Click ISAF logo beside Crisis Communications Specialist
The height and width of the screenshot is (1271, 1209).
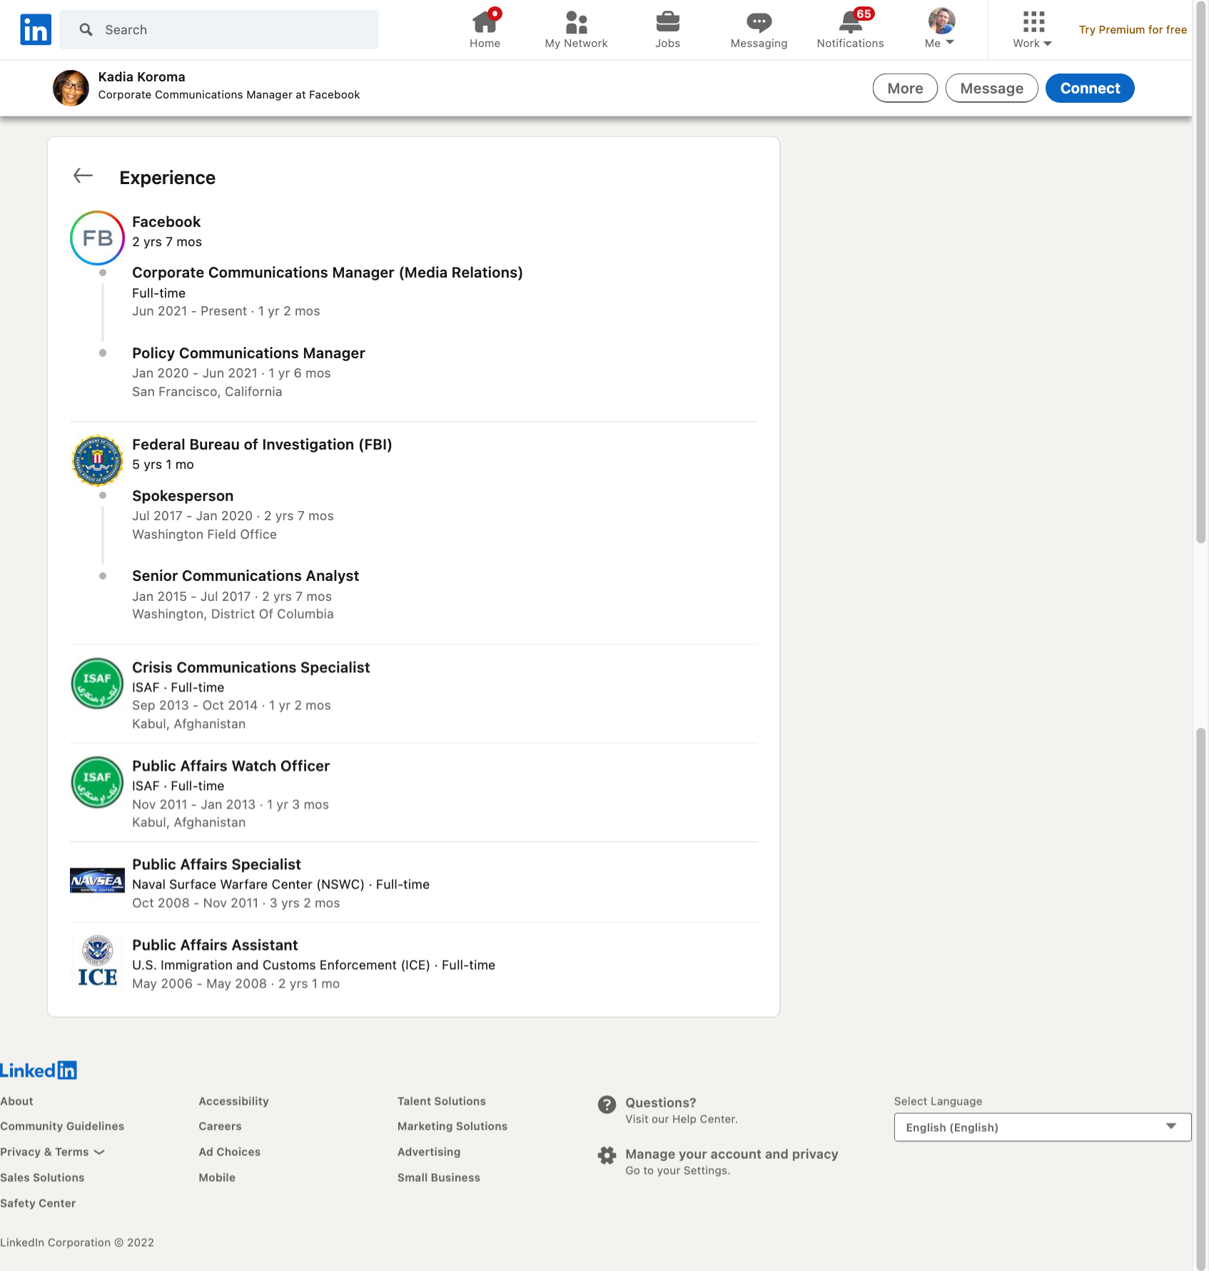[97, 683]
